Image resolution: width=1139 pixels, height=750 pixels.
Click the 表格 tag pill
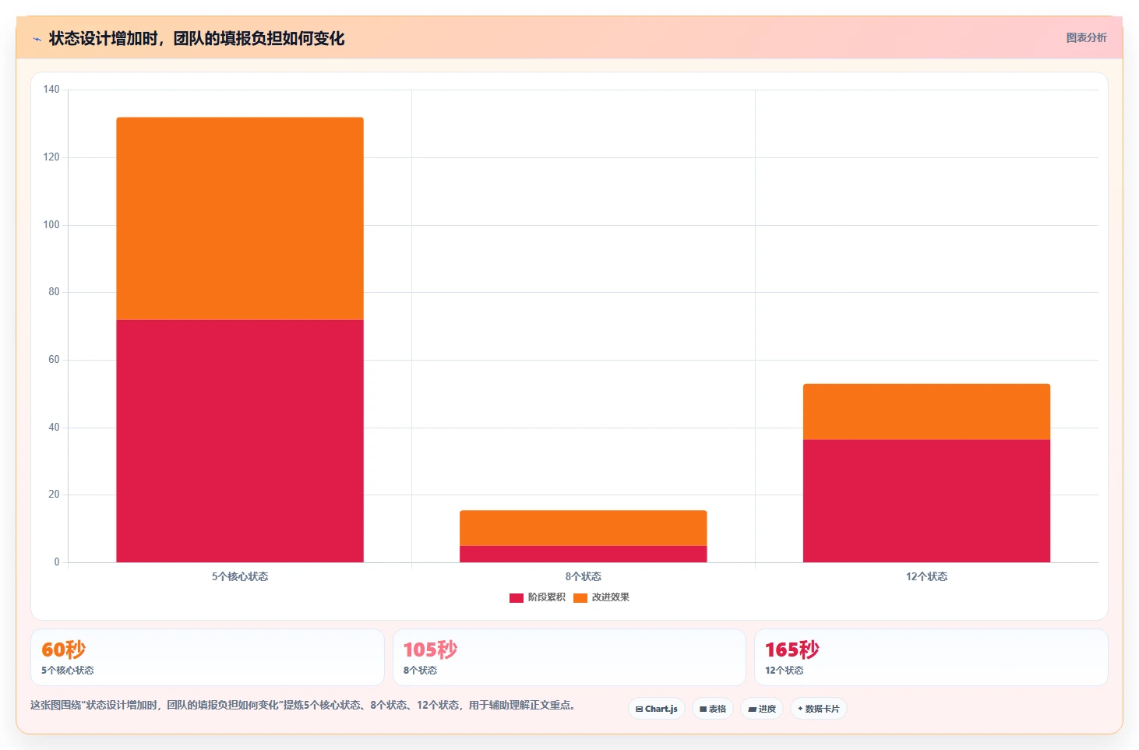(713, 709)
